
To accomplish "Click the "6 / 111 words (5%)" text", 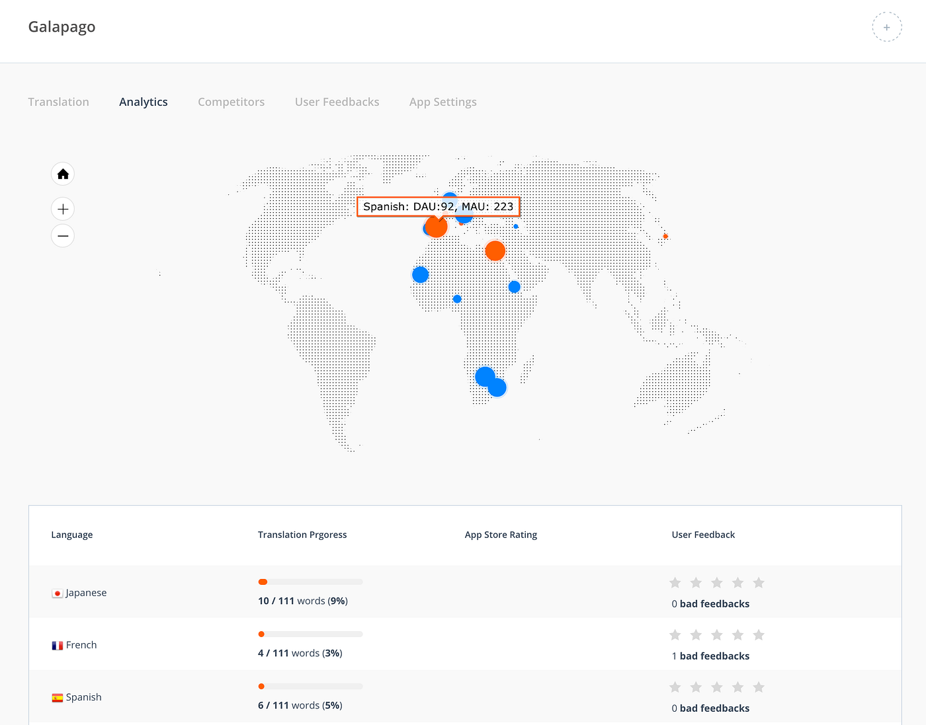I will tap(300, 705).
